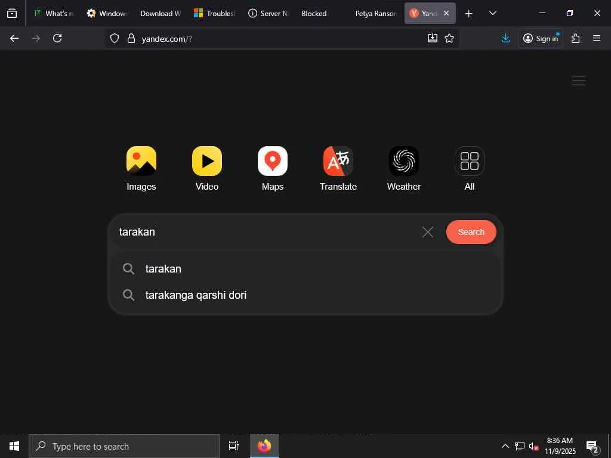
Task: Bookmark this page with star
Action: point(449,38)
